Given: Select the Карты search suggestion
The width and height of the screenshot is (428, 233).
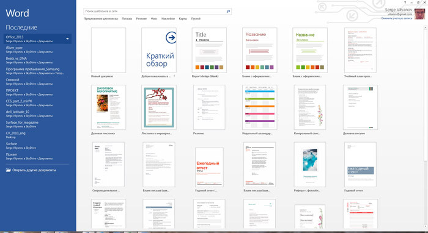Looking at the screenshot, I should [x=183, y=19].
